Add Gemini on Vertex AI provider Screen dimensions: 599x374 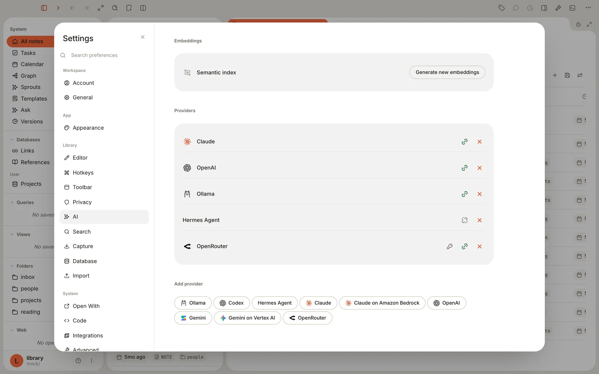pyautogui.click(x=247, y=318)
